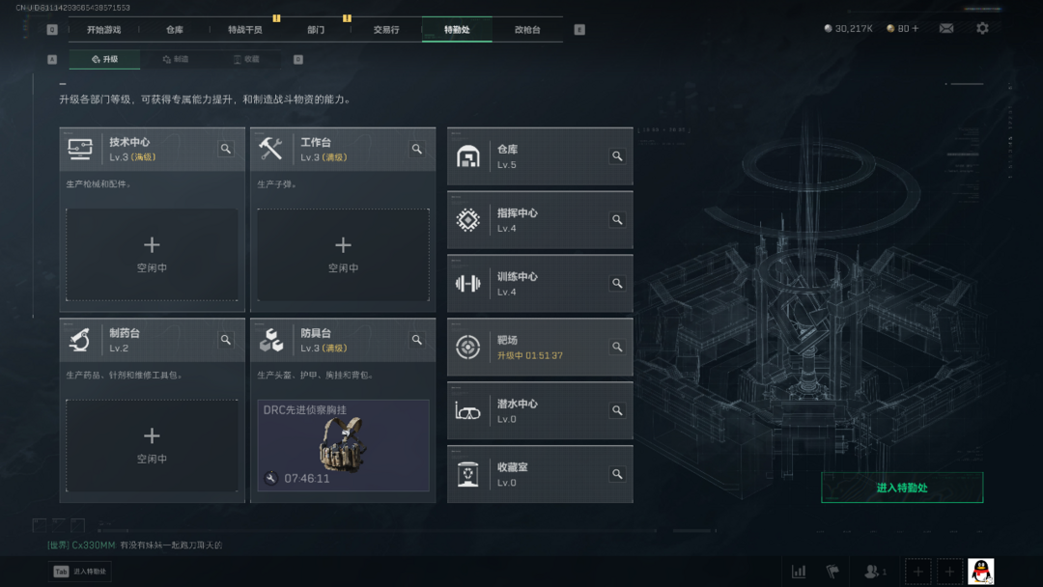Add production in 工作台 idle slot
The image size is (1043, 587).
[x=343, y=255]
